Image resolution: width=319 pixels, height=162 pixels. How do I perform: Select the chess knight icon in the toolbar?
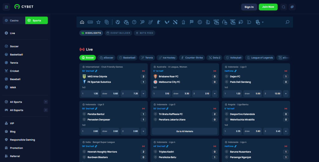click(x=183, y=22)
